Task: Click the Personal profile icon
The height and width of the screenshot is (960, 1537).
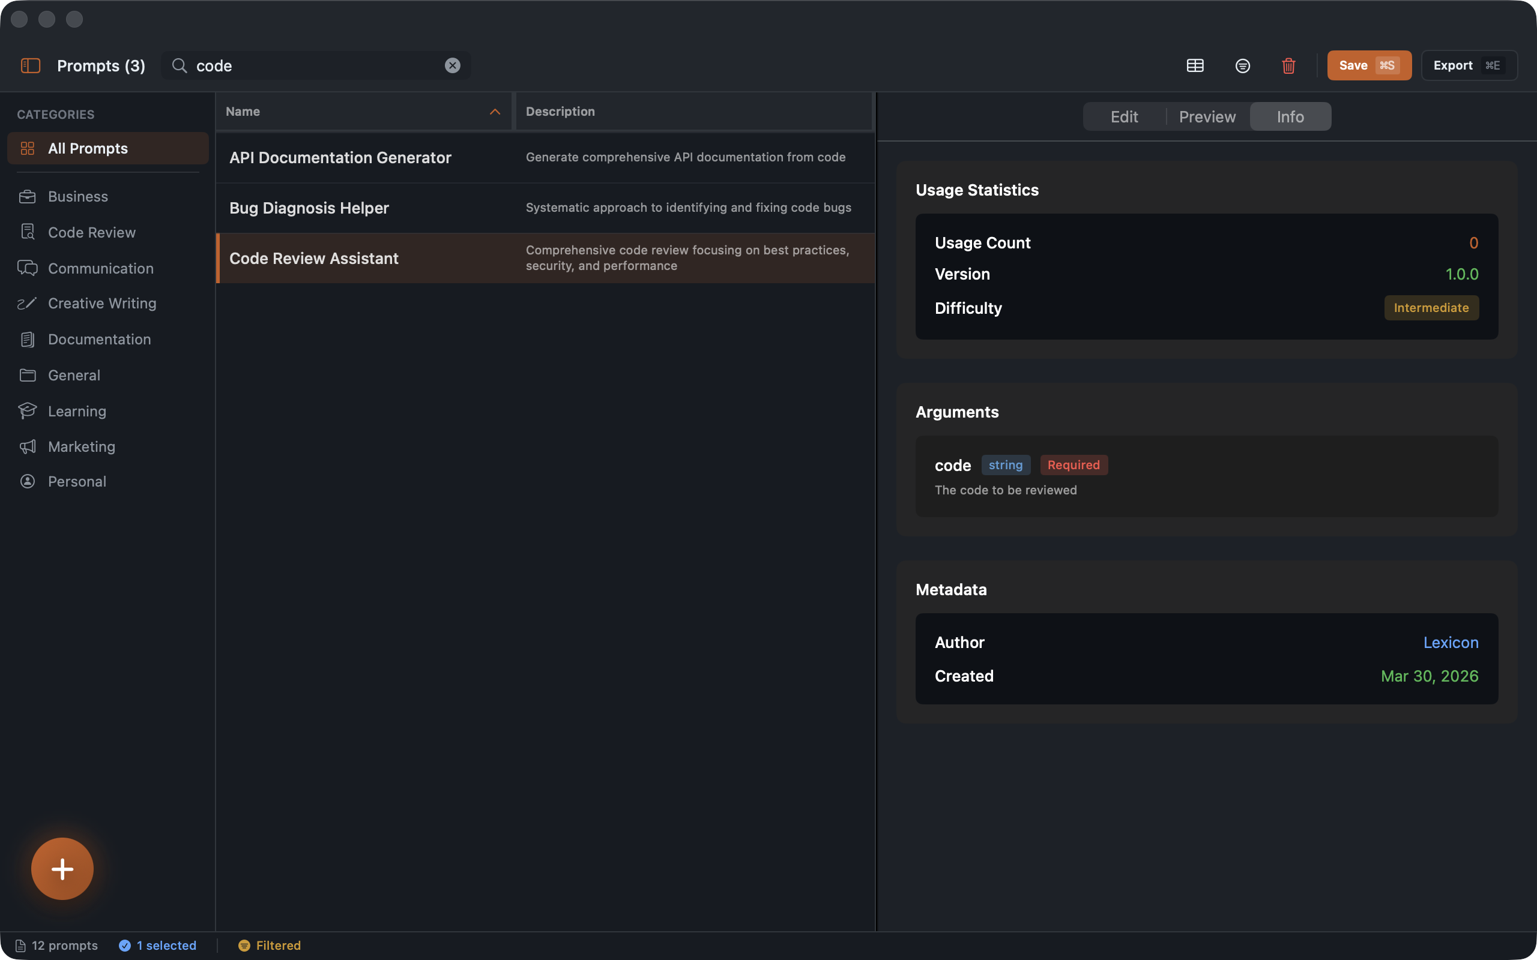Action: point(27,482)
